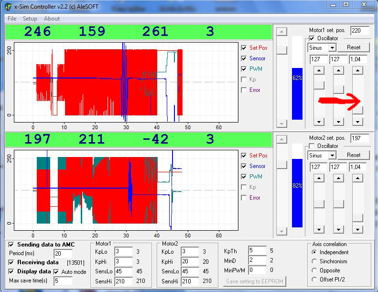Click down arrow of Motor2 first oscillator slider
378x292 pixels.
(319, 229)
